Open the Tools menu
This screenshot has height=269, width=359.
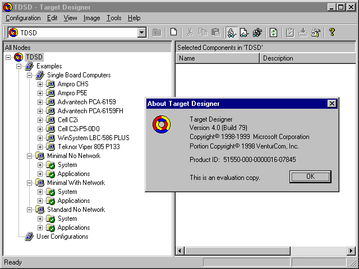click(x=114, y=18)
